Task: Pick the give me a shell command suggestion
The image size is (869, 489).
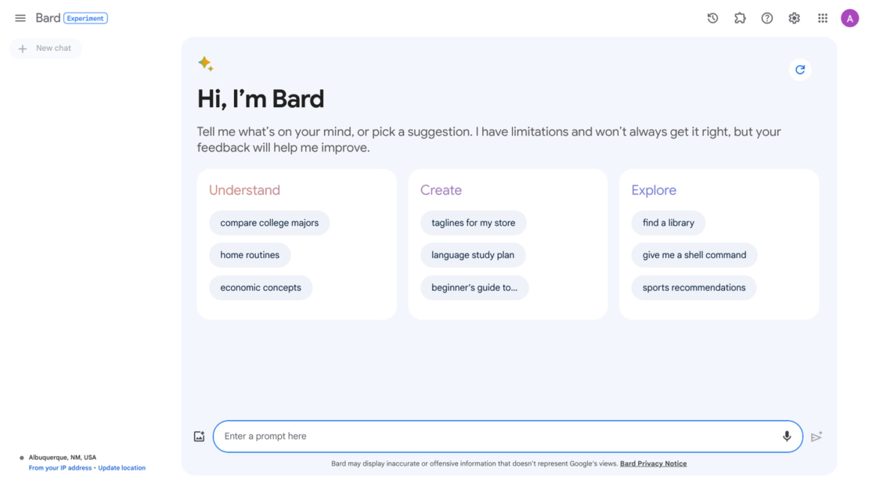Action: coord(694,254)
